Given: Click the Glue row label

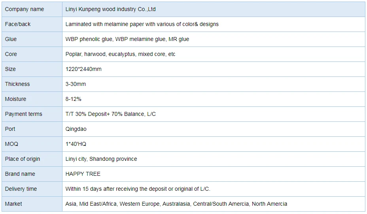Looking at the screenshot, I should (11, 39).
